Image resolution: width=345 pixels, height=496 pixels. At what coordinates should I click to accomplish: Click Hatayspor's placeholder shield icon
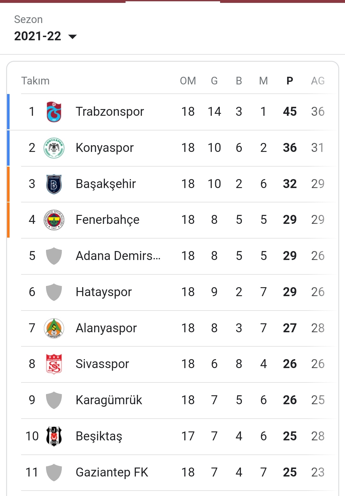54,292
